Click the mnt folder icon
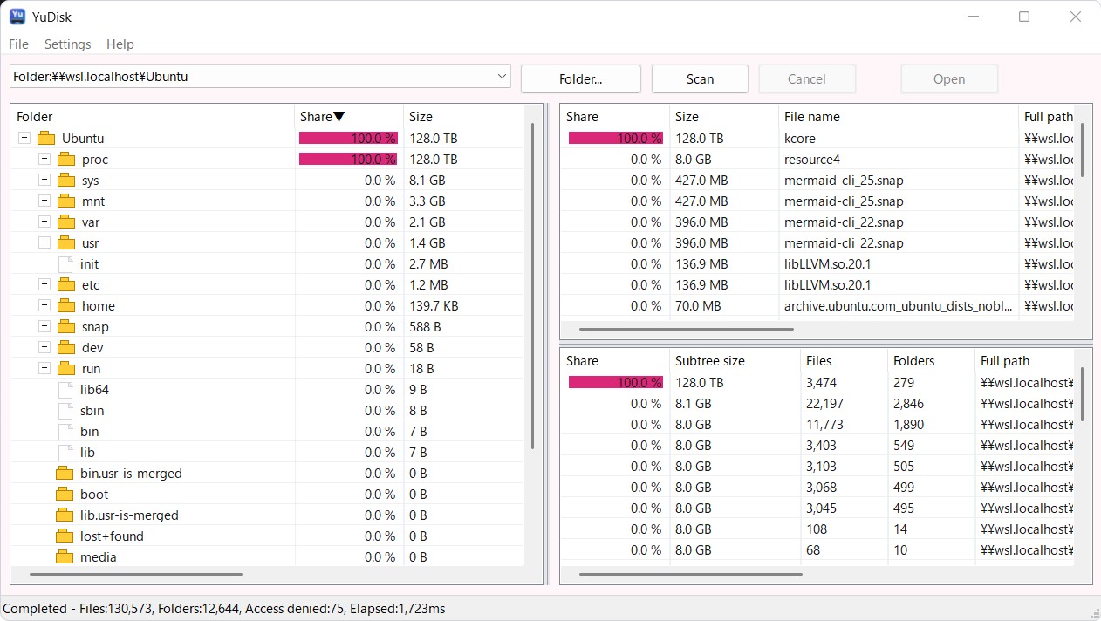The width and height of the screenshot is (1101, 621). [66, 201]
